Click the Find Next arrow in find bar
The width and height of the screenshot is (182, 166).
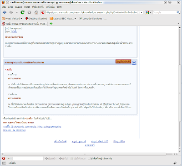(x=63, y=159)
